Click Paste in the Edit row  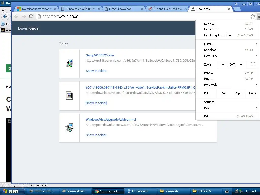click(253, 93)
